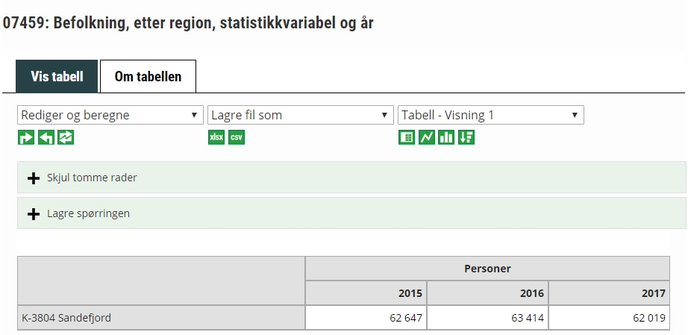688x335 pixels.
Task: Click the rotate table clockwise icon
Action: tap(26, 137)
